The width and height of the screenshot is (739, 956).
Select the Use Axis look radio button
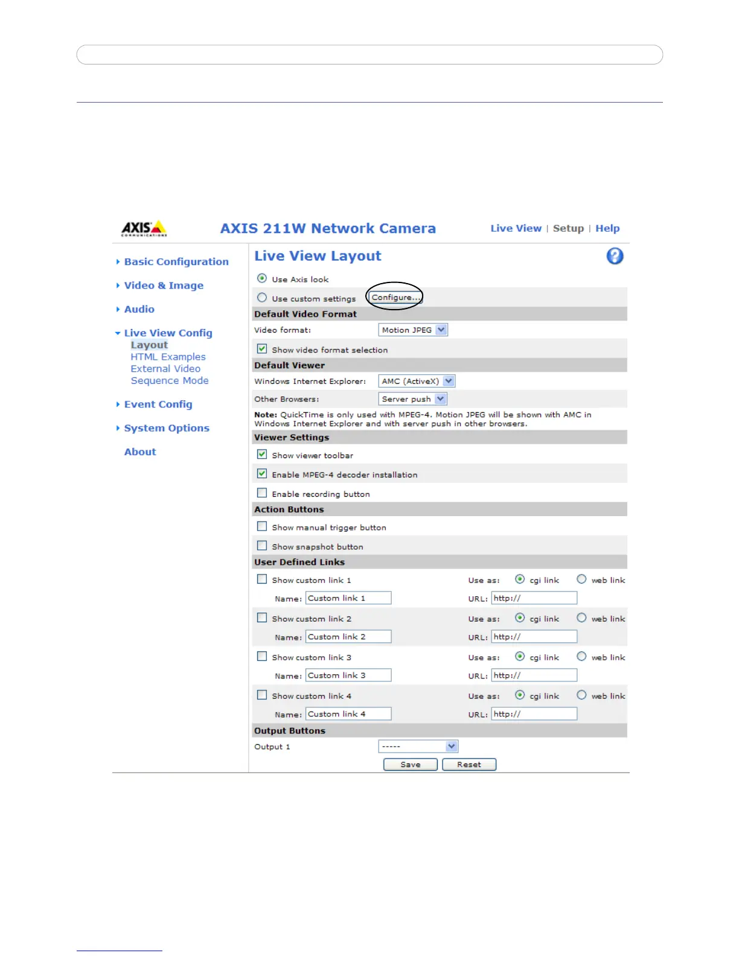(262, 278)
